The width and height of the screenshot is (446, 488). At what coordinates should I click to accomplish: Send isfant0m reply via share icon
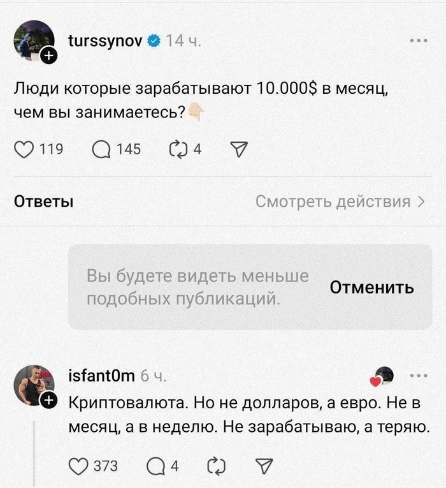[x=264, y=466]
